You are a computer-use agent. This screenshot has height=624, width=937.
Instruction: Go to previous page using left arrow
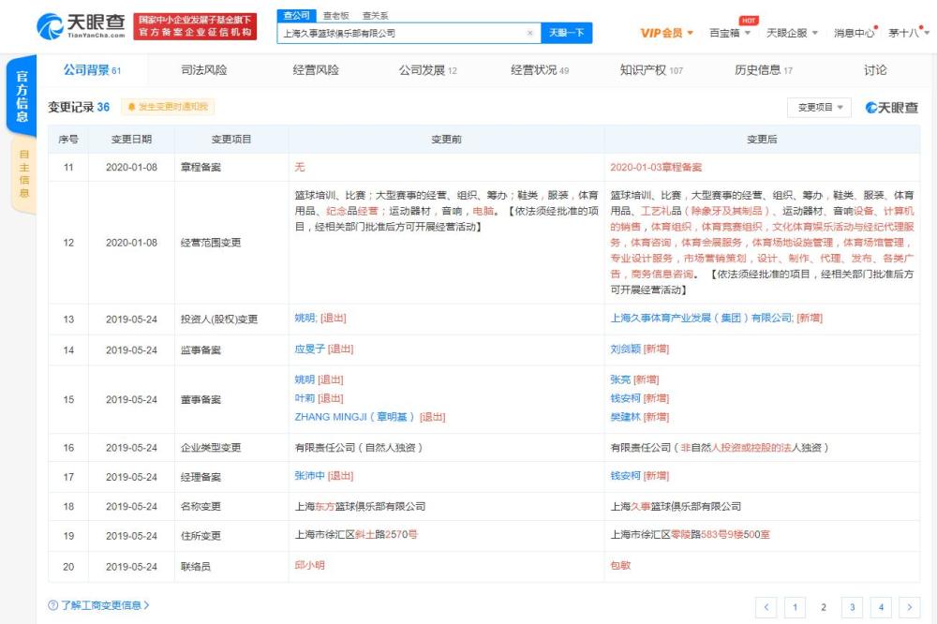pos(766,607)
